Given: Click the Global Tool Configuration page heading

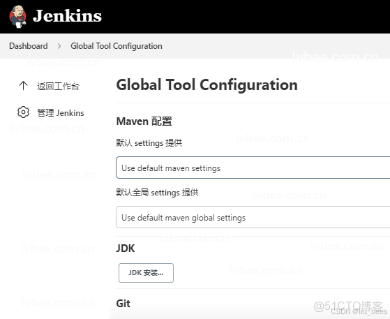Looking at the screenshot, I should click(x=207, y=85).
